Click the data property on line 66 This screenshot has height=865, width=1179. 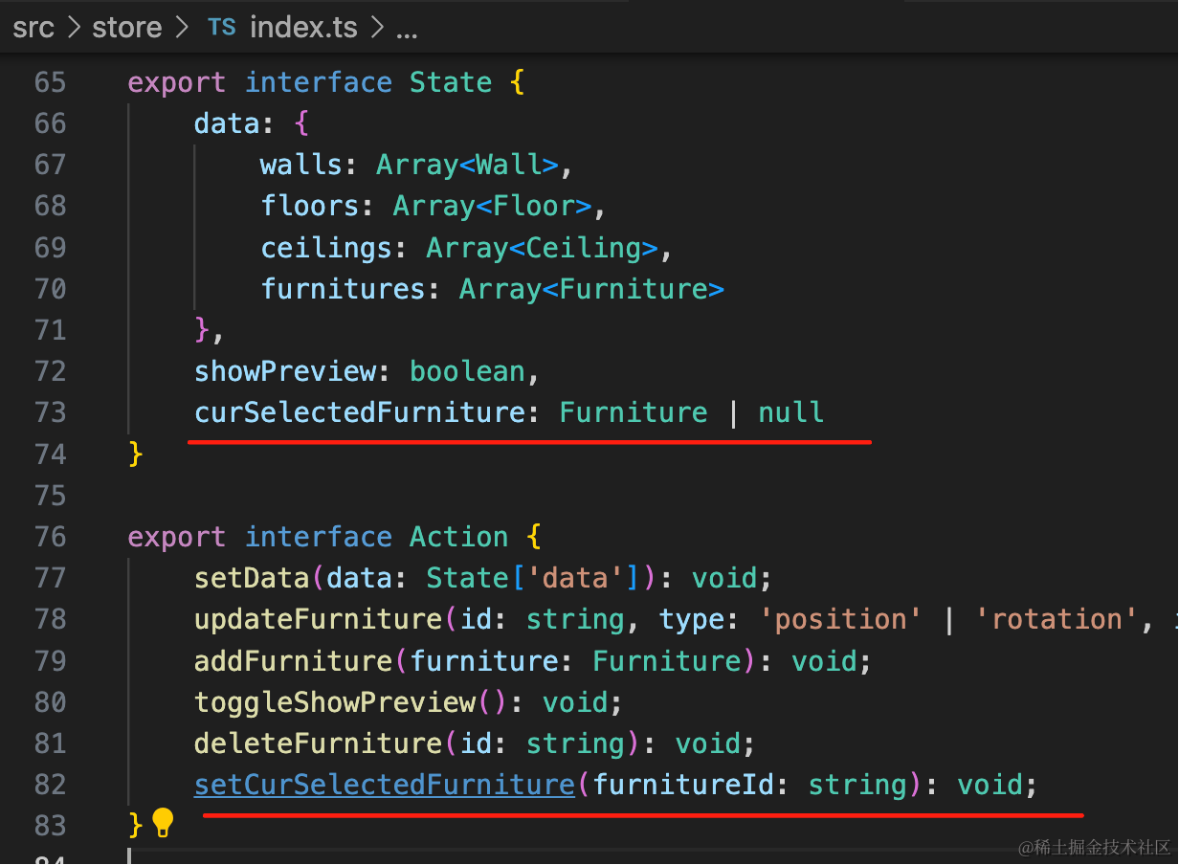[227, 123]
